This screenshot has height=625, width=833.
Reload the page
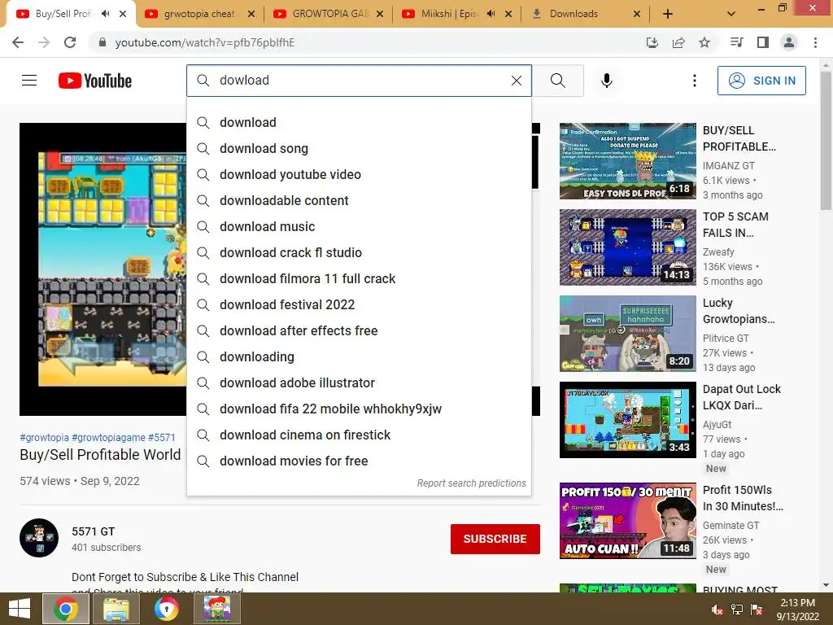[70, 42]
